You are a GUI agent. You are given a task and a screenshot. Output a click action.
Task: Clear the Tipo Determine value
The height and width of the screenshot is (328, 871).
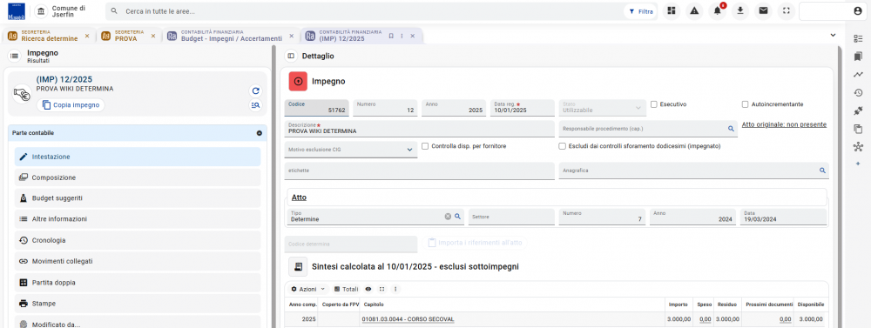pyautogui.click(x=448, y=217)
